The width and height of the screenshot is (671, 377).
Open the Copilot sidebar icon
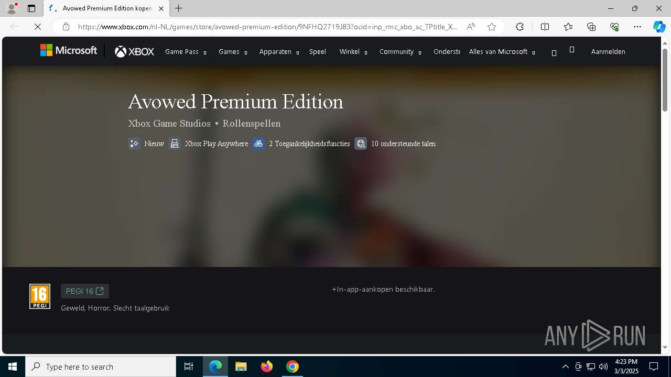point(659,27)
